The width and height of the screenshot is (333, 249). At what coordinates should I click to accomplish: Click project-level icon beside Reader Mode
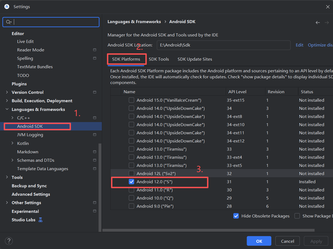click(95, 50)
